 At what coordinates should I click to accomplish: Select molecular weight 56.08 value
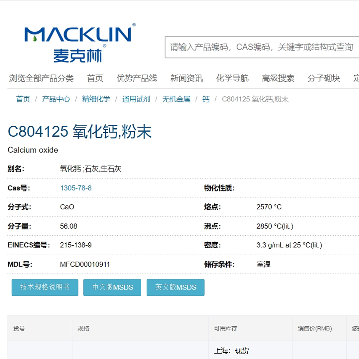point(68,226)
